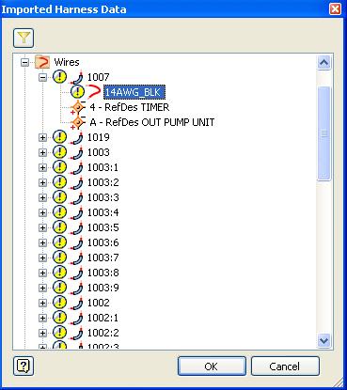347x390 pixels.
Task: Click the red wire icon next to 14AWG_BLK
Action: tap(94, 92)
